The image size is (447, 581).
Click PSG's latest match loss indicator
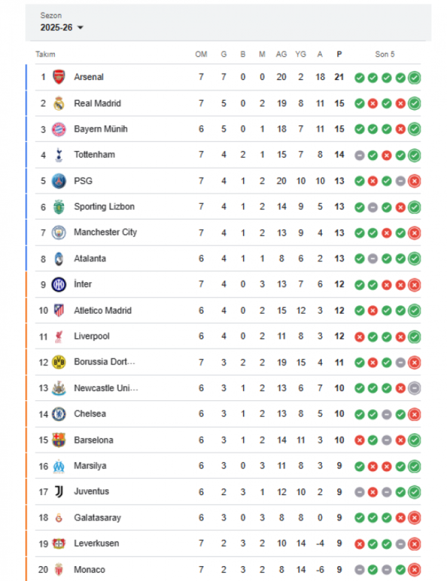414,181
